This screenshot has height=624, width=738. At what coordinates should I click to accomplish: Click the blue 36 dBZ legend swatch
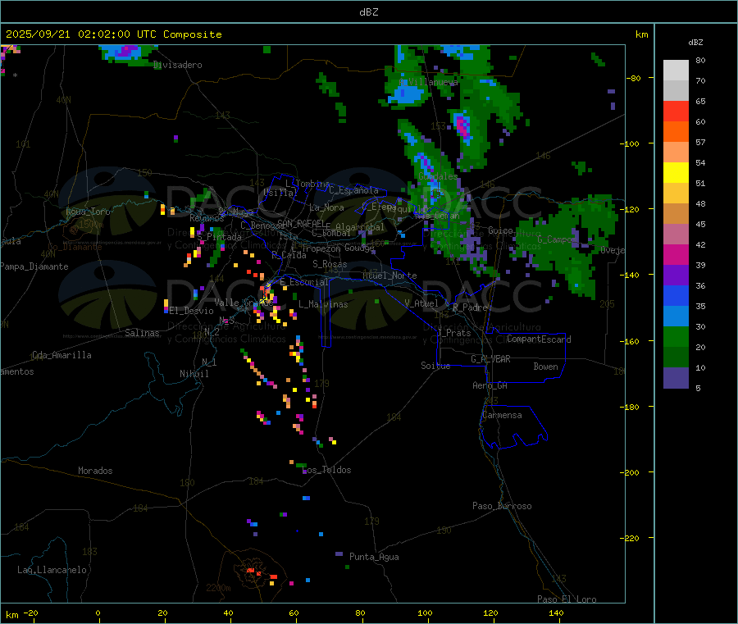click(x=676, y=295)
